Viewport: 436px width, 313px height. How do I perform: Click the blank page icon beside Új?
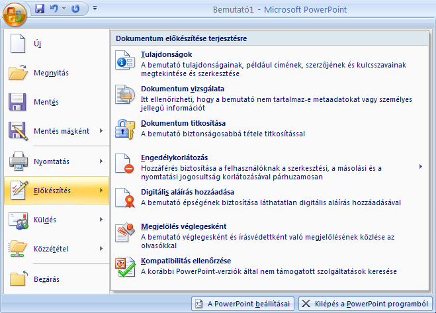(x=18, y=44)
